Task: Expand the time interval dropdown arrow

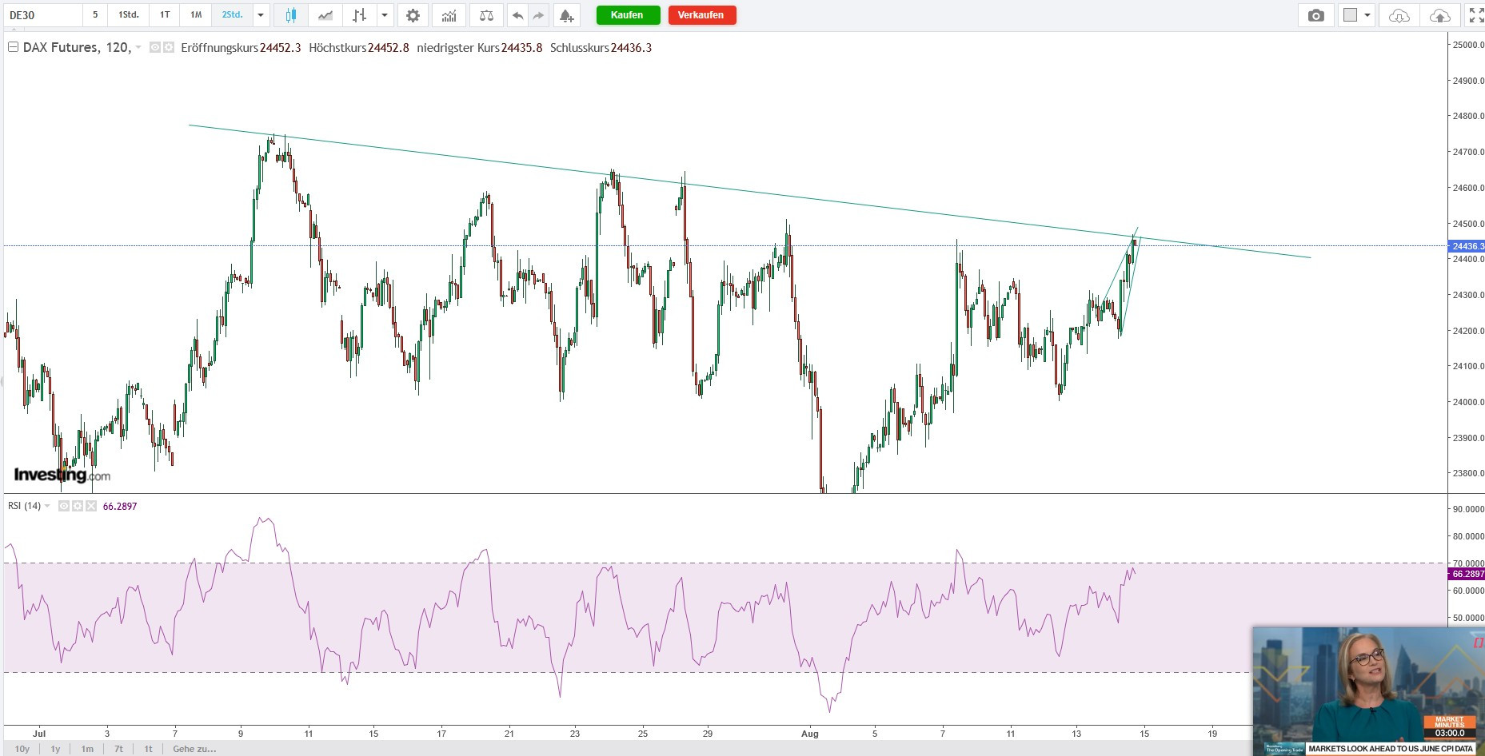Action: coord(261,15)
